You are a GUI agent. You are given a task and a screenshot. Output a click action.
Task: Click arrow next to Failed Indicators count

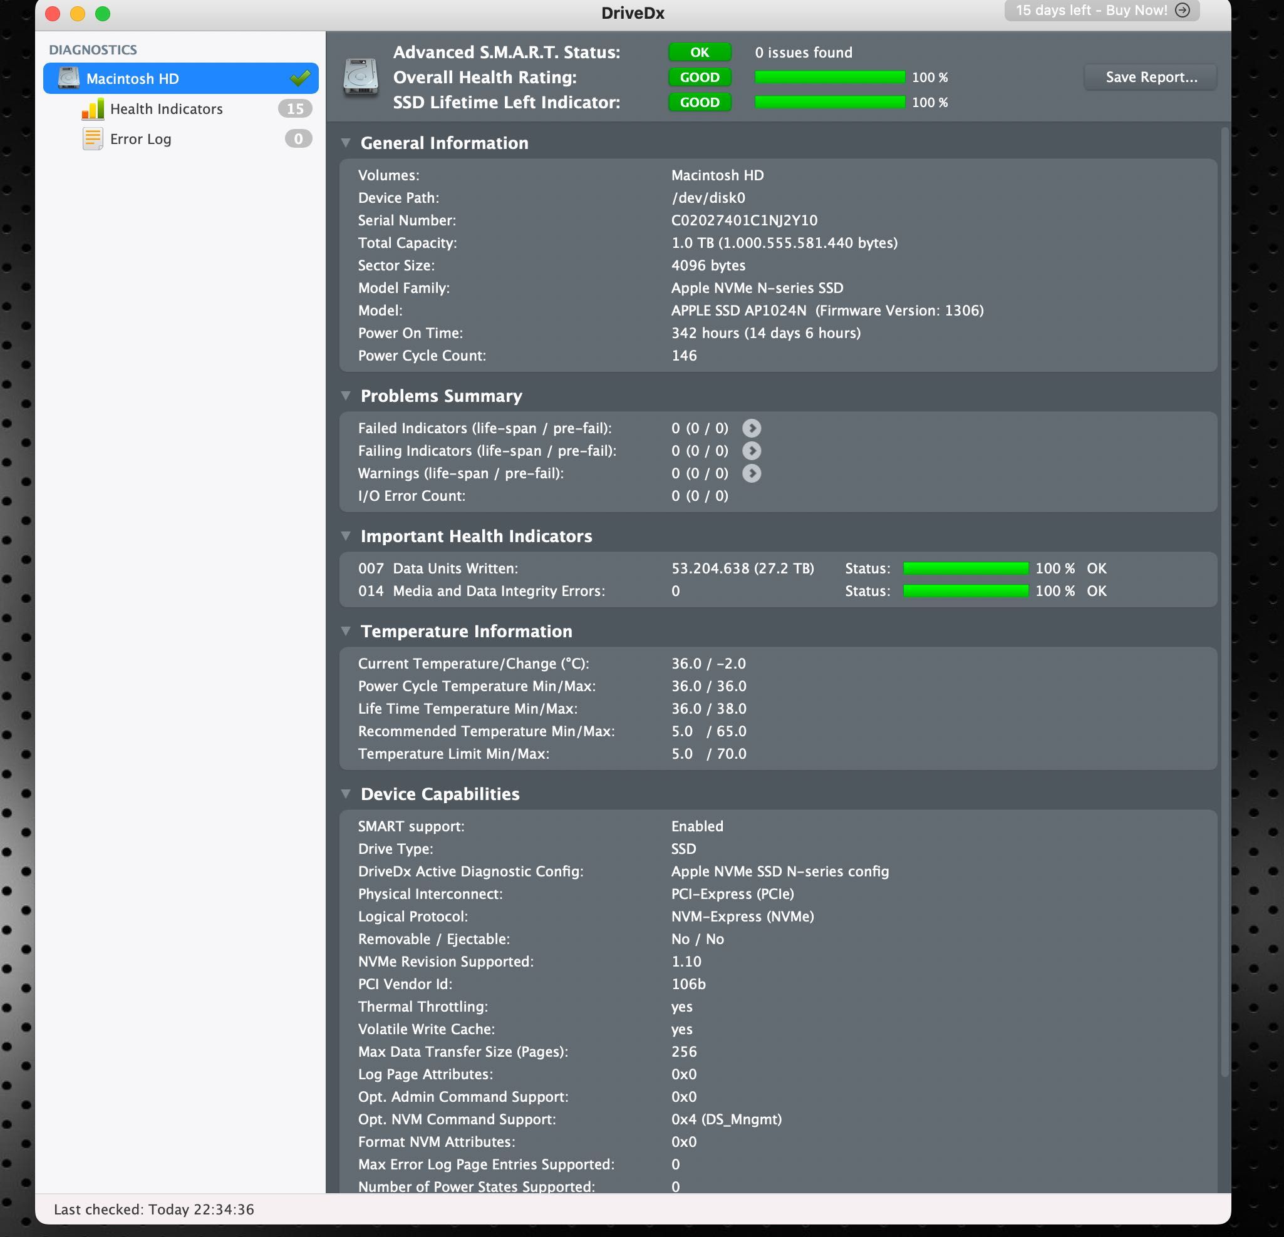[752, 428]
